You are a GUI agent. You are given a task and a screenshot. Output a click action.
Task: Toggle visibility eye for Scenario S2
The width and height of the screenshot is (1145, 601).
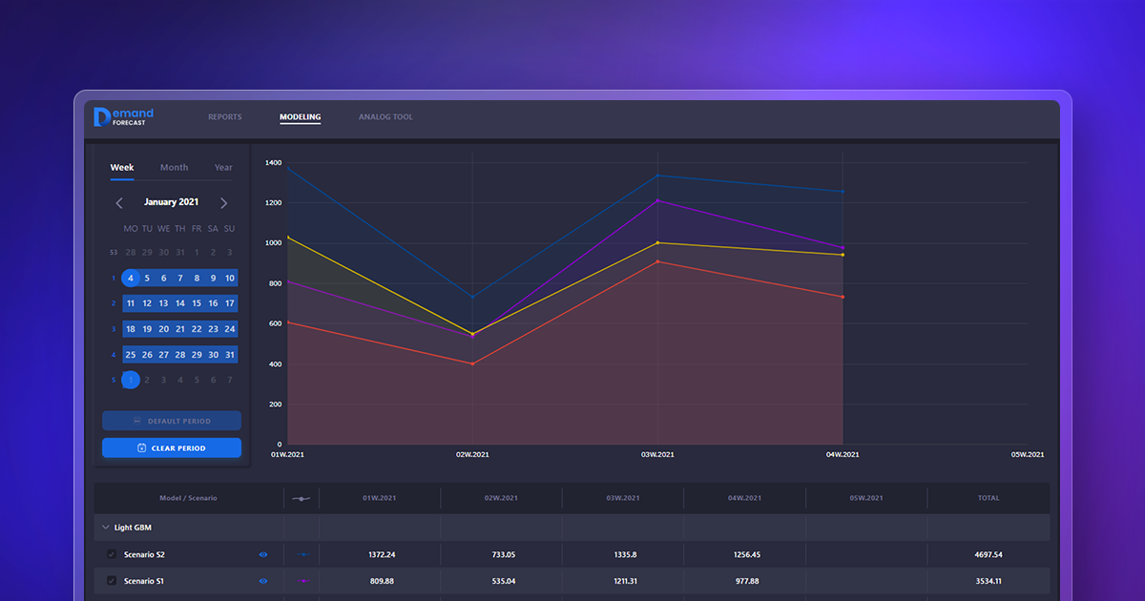click(x=263, y=554)
